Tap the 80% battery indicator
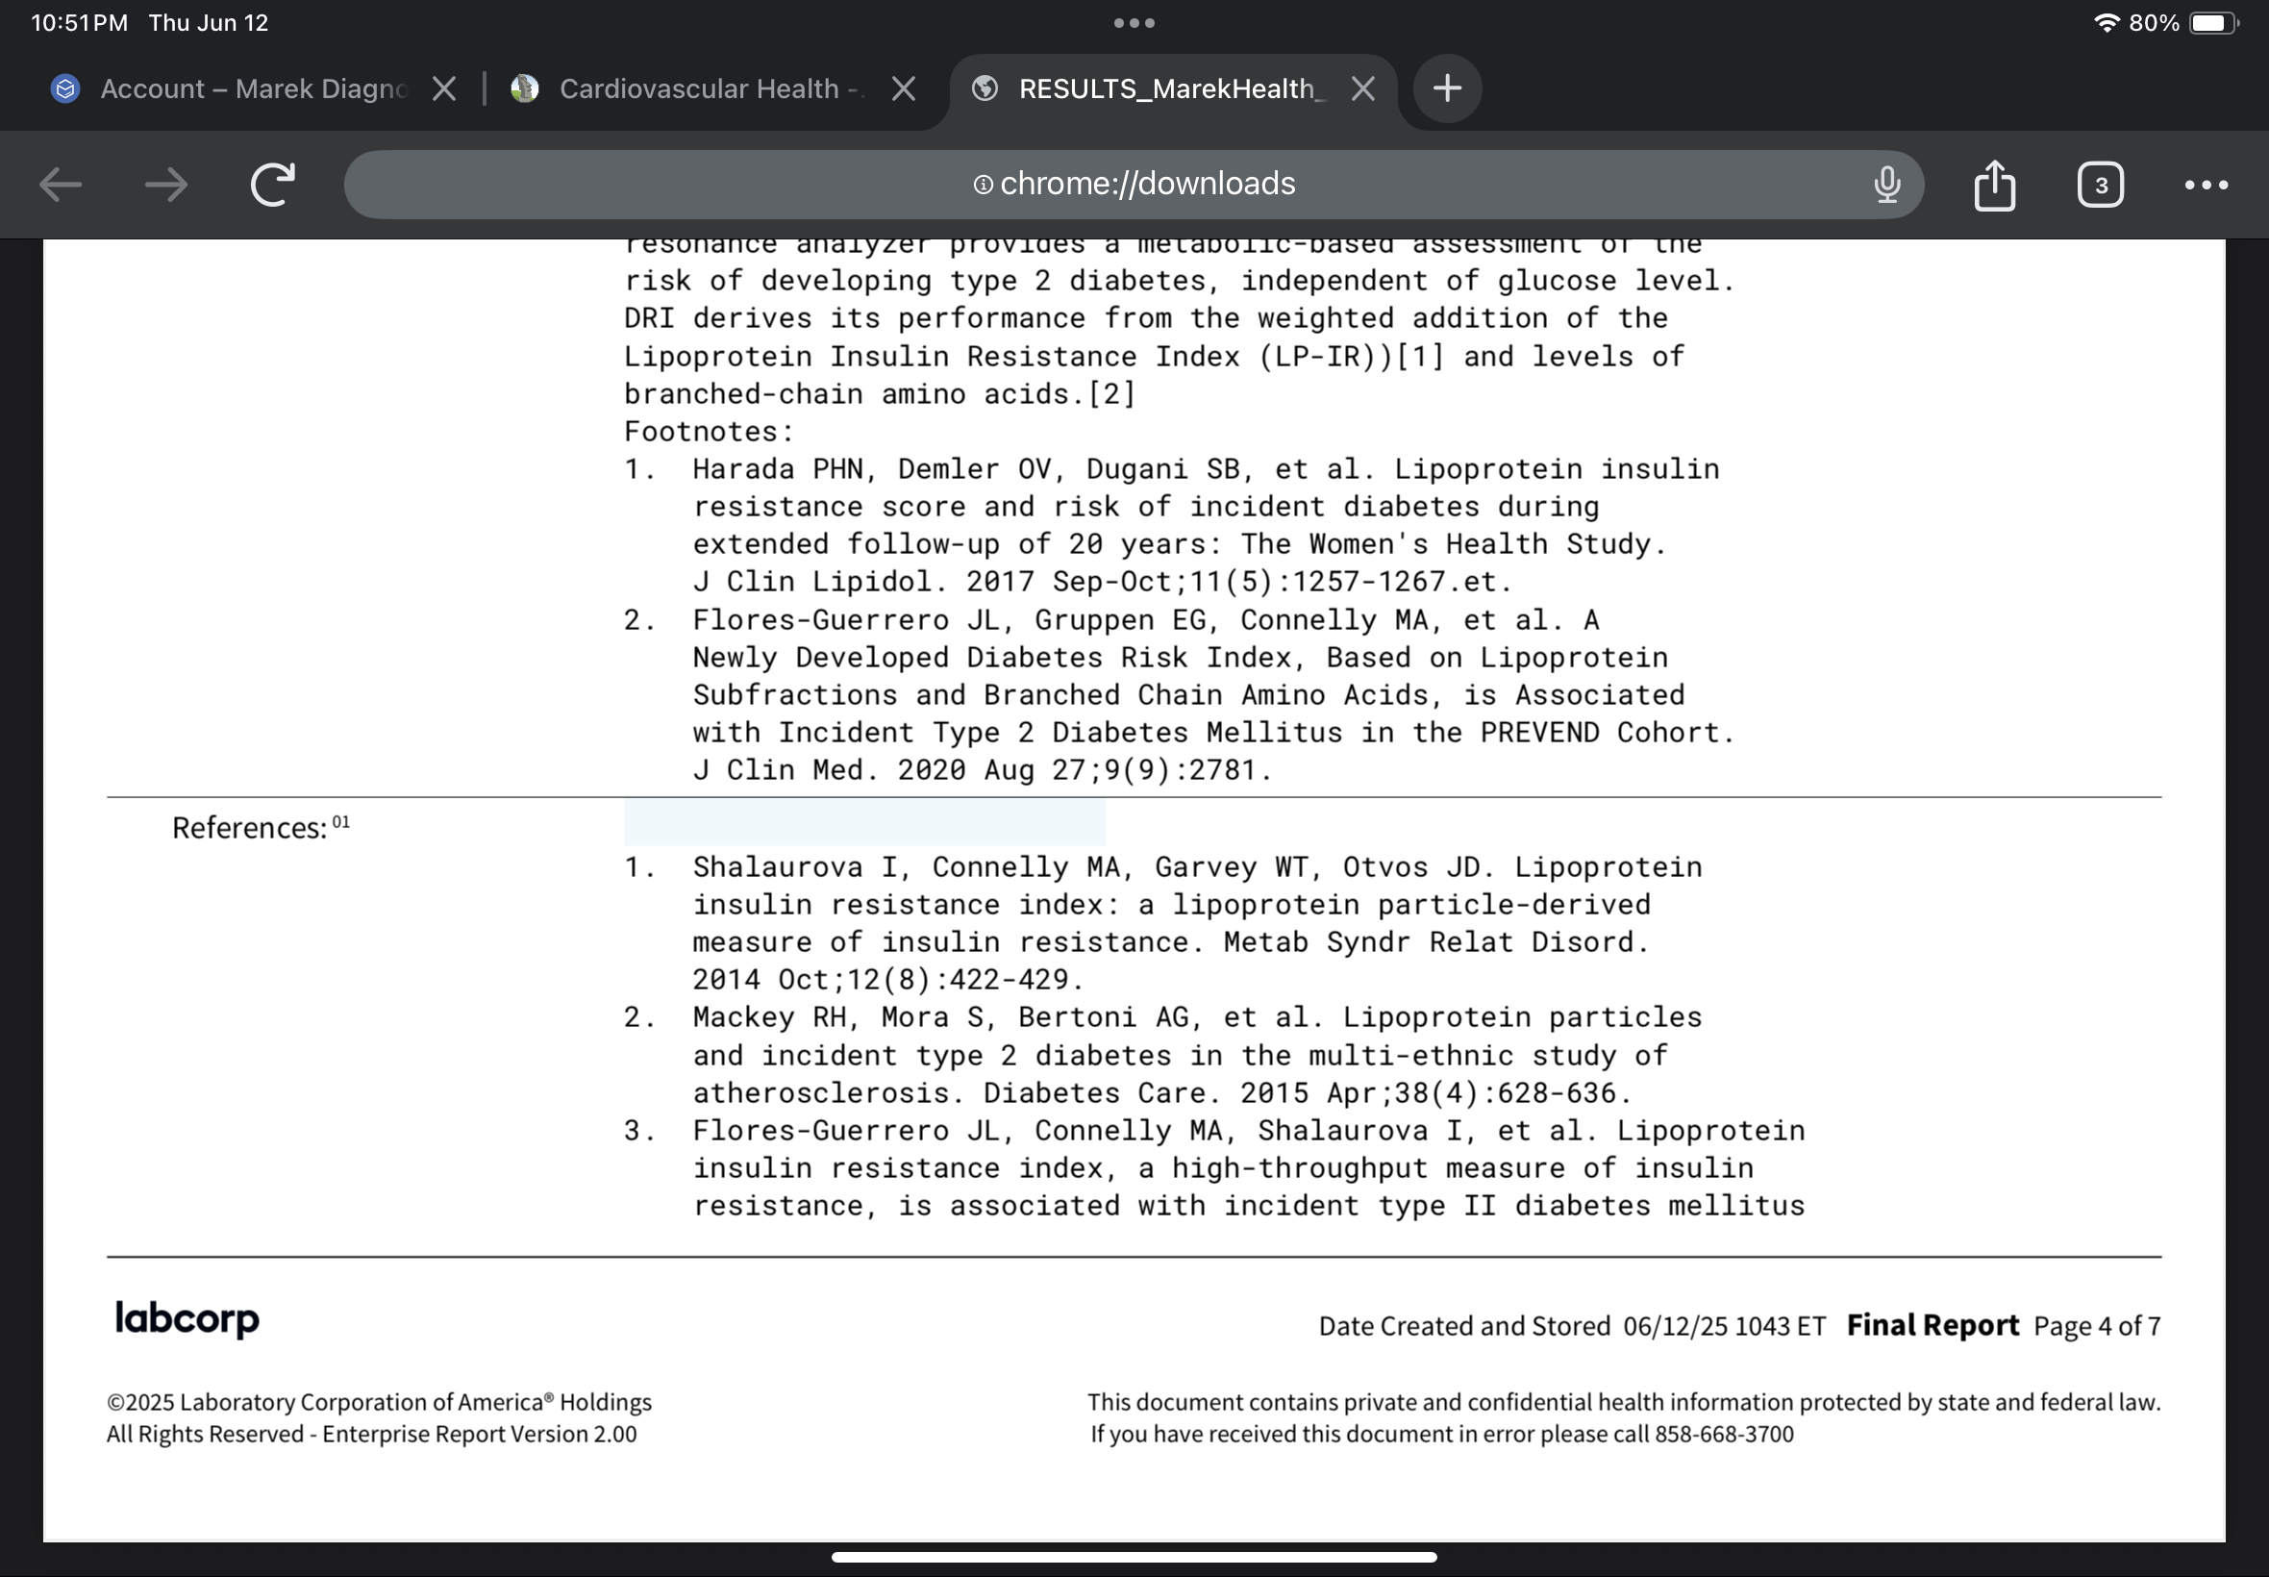The height and width of the screenshot is (1577, 2269). coord(2185,23)
